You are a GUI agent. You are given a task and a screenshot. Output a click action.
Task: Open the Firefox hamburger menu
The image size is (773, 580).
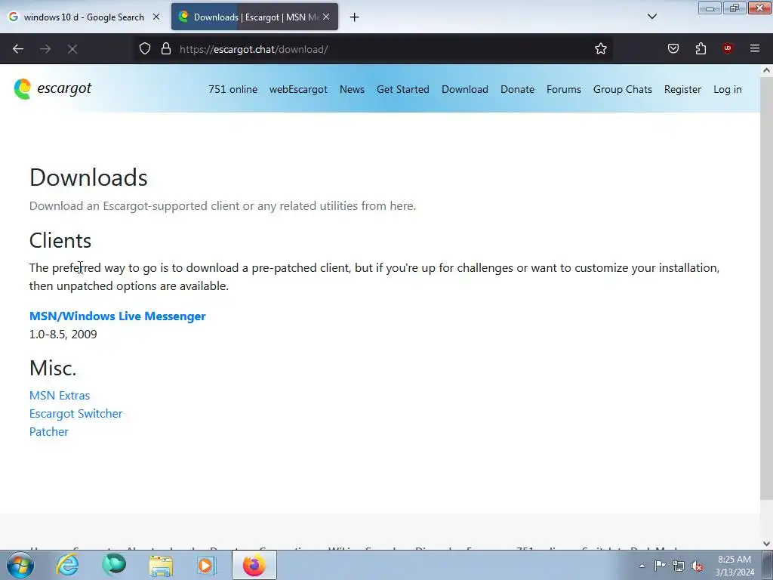(x=755, y=48)
